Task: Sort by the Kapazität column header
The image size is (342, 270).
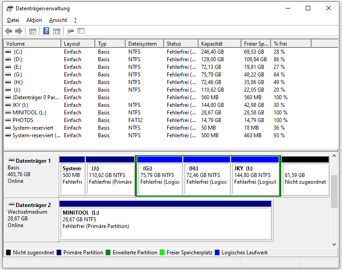Action: [x=220, y=44]
